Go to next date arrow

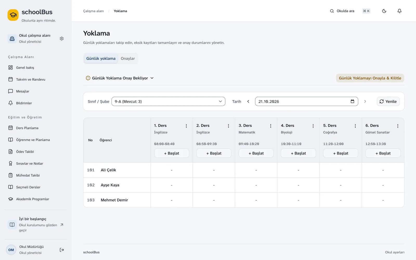pos(365,101)
